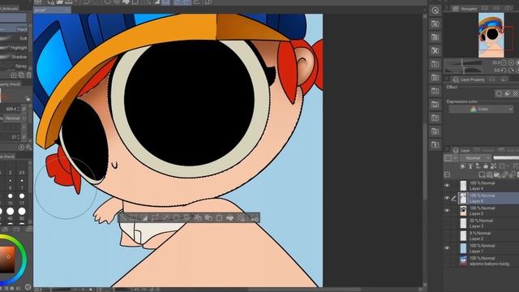Hide Layer 6 using its eye icon
The image size is (519, 292).
pos(447,198)
